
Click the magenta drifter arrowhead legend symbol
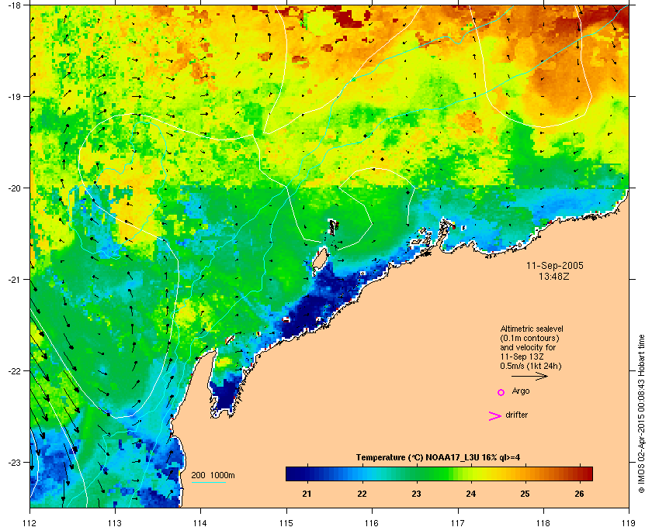click(494, 416)
